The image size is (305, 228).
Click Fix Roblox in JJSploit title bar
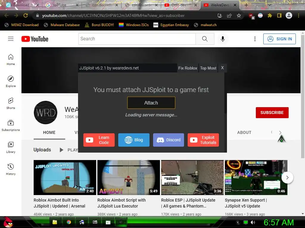[x=188, y=68]
